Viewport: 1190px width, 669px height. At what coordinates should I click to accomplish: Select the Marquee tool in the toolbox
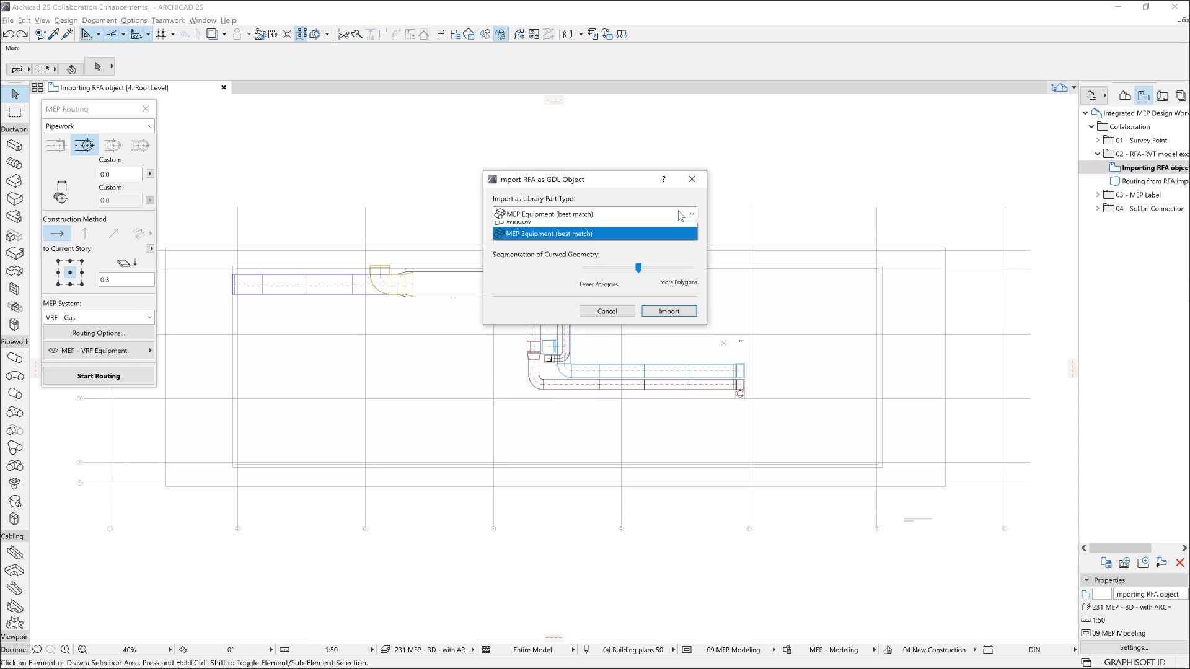15,113
